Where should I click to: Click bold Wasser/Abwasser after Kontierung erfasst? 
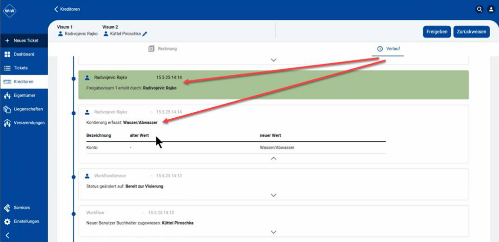click(140, 122)
